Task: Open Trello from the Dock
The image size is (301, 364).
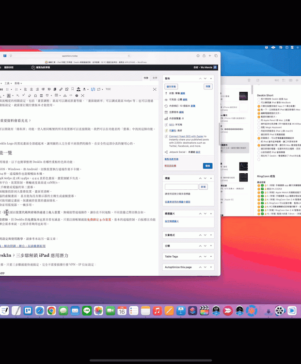Action: tap(29, 310)
